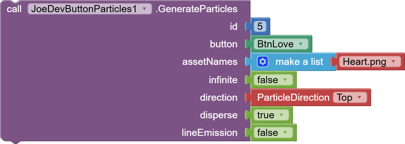Image resolution: width=405 pixels, height=144 pixels.
Task: Click the disperse parameter label
Action: pos(218,115)
